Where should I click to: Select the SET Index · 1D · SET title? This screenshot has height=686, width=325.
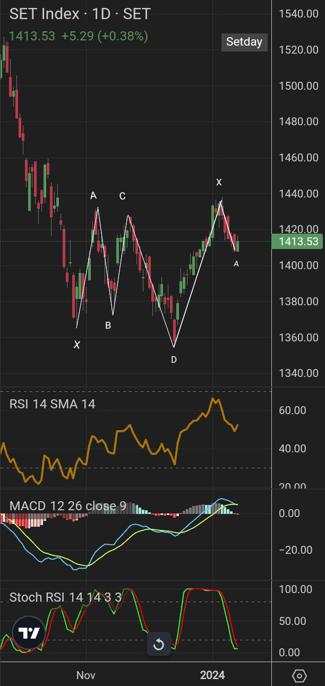click(80, 14)
